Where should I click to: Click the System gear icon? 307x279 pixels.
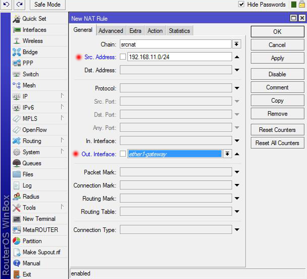(17, 152)
